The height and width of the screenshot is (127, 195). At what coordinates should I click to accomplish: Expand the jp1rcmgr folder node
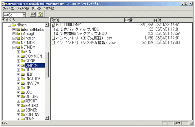click(14, 38)
